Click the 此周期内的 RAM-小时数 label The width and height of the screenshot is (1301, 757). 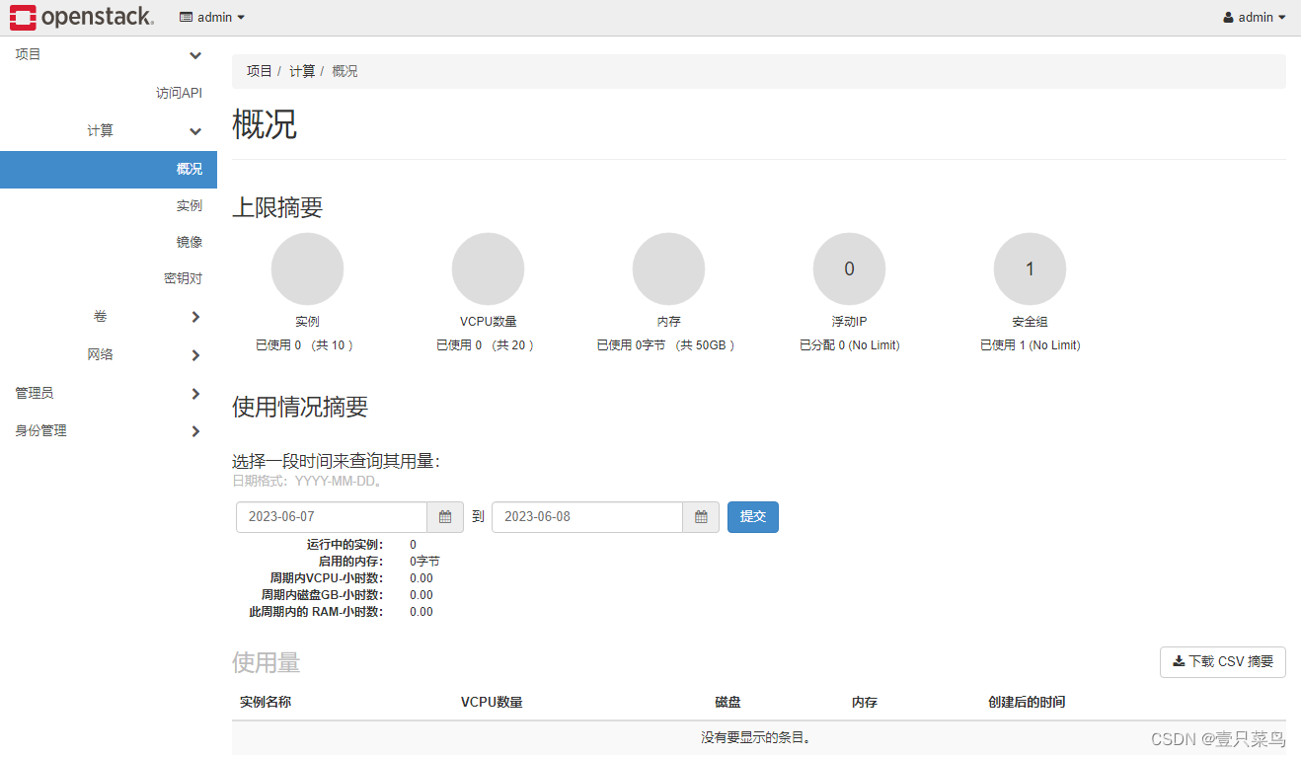coord(316,612)
